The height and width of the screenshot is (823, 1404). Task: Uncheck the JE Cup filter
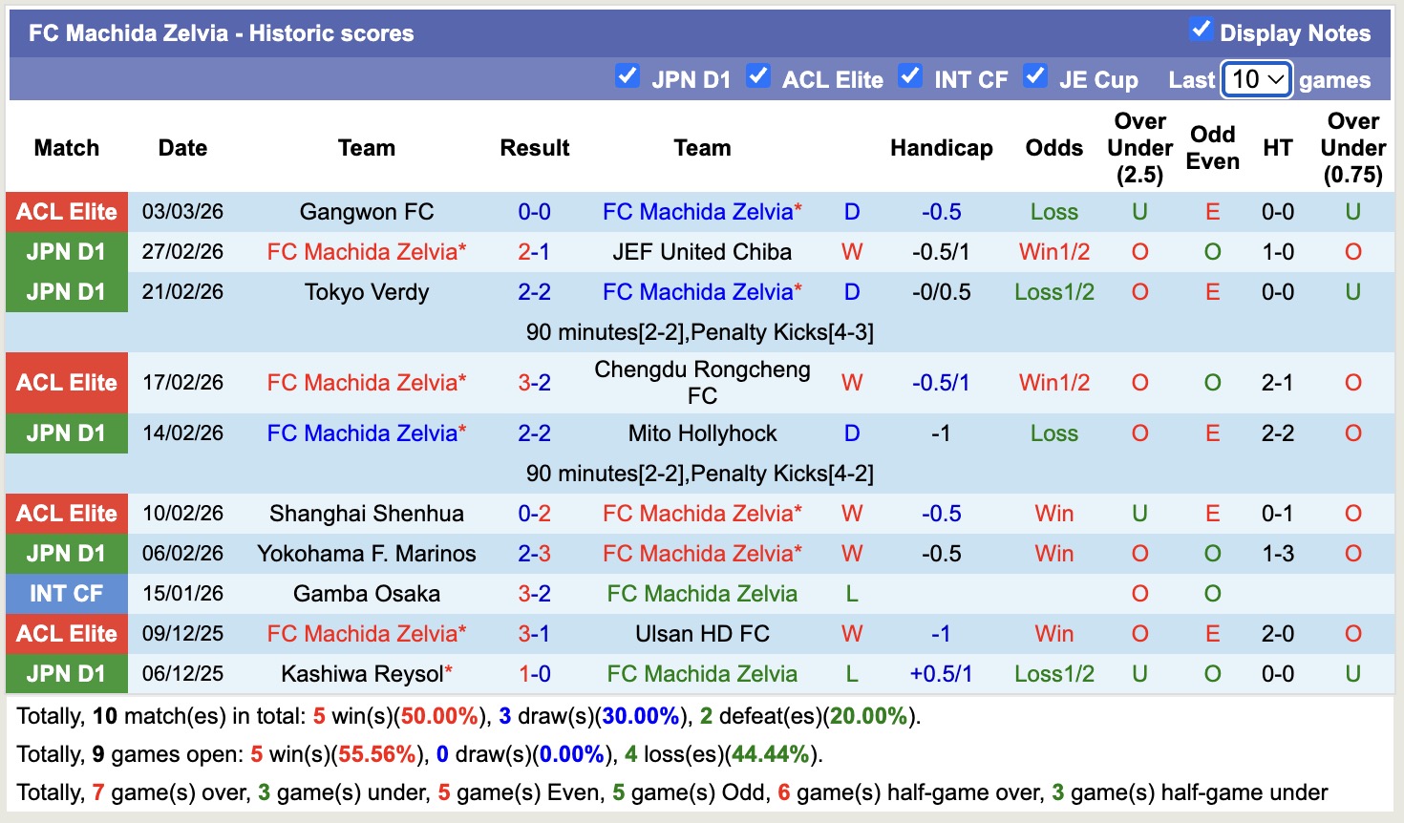pyautogui.click(x=1035, y=78)
